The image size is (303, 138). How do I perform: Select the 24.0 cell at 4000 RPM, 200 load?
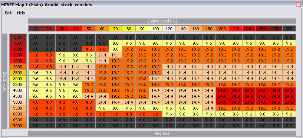[222, 90]
